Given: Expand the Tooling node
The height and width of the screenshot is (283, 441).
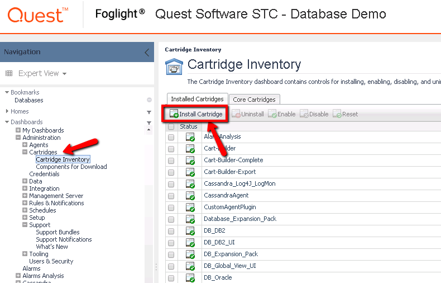Looking at the screenshot, I should [x=25, y=254].
